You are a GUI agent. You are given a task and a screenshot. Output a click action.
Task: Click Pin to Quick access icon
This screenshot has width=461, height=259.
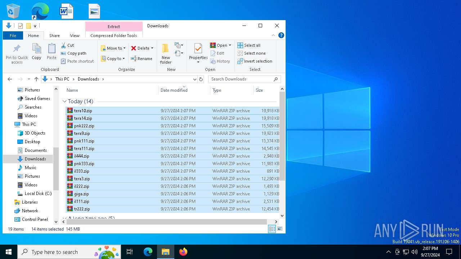(x=17, y=54)
